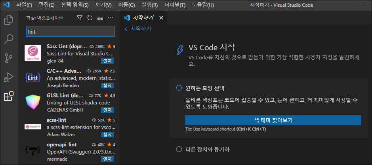Image resolution: width=372 pixels, height=165 pixels.
Task: Install the C/C++ Advanced Lint extension
Action: click(x=107, y=85)
